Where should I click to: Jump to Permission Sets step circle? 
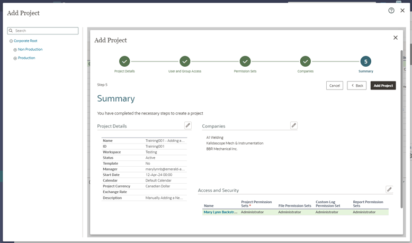[x=245, y=61]
